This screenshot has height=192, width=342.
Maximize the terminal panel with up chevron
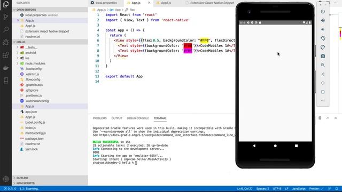pos(328,118)
